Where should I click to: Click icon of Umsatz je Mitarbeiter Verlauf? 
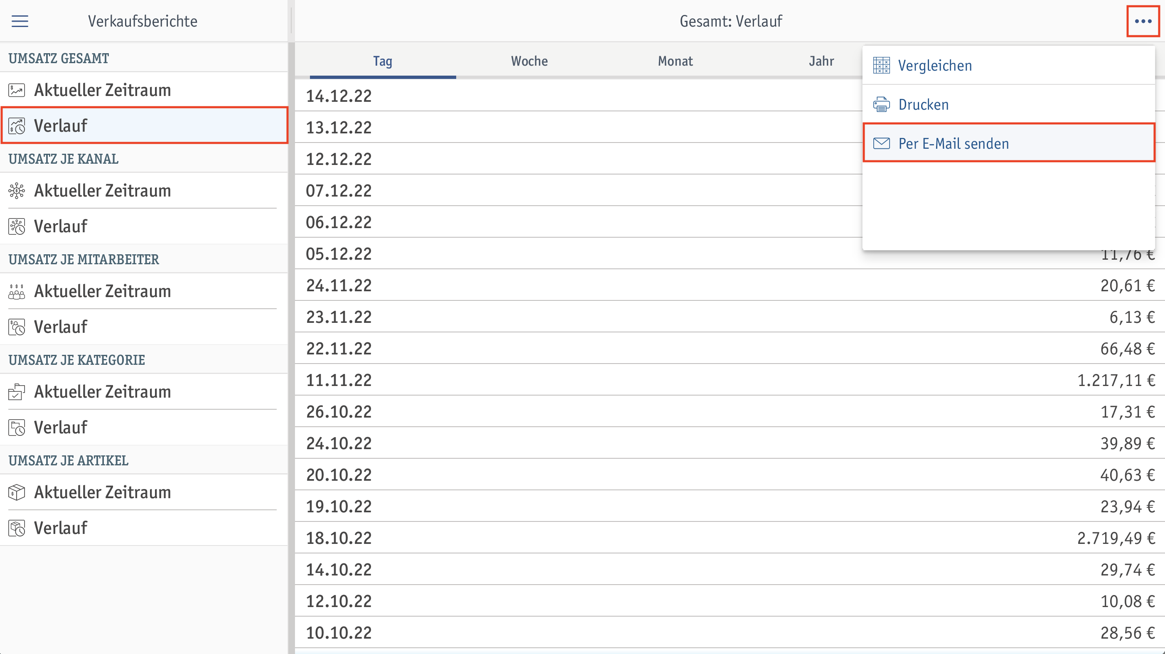tap(17, 327)
